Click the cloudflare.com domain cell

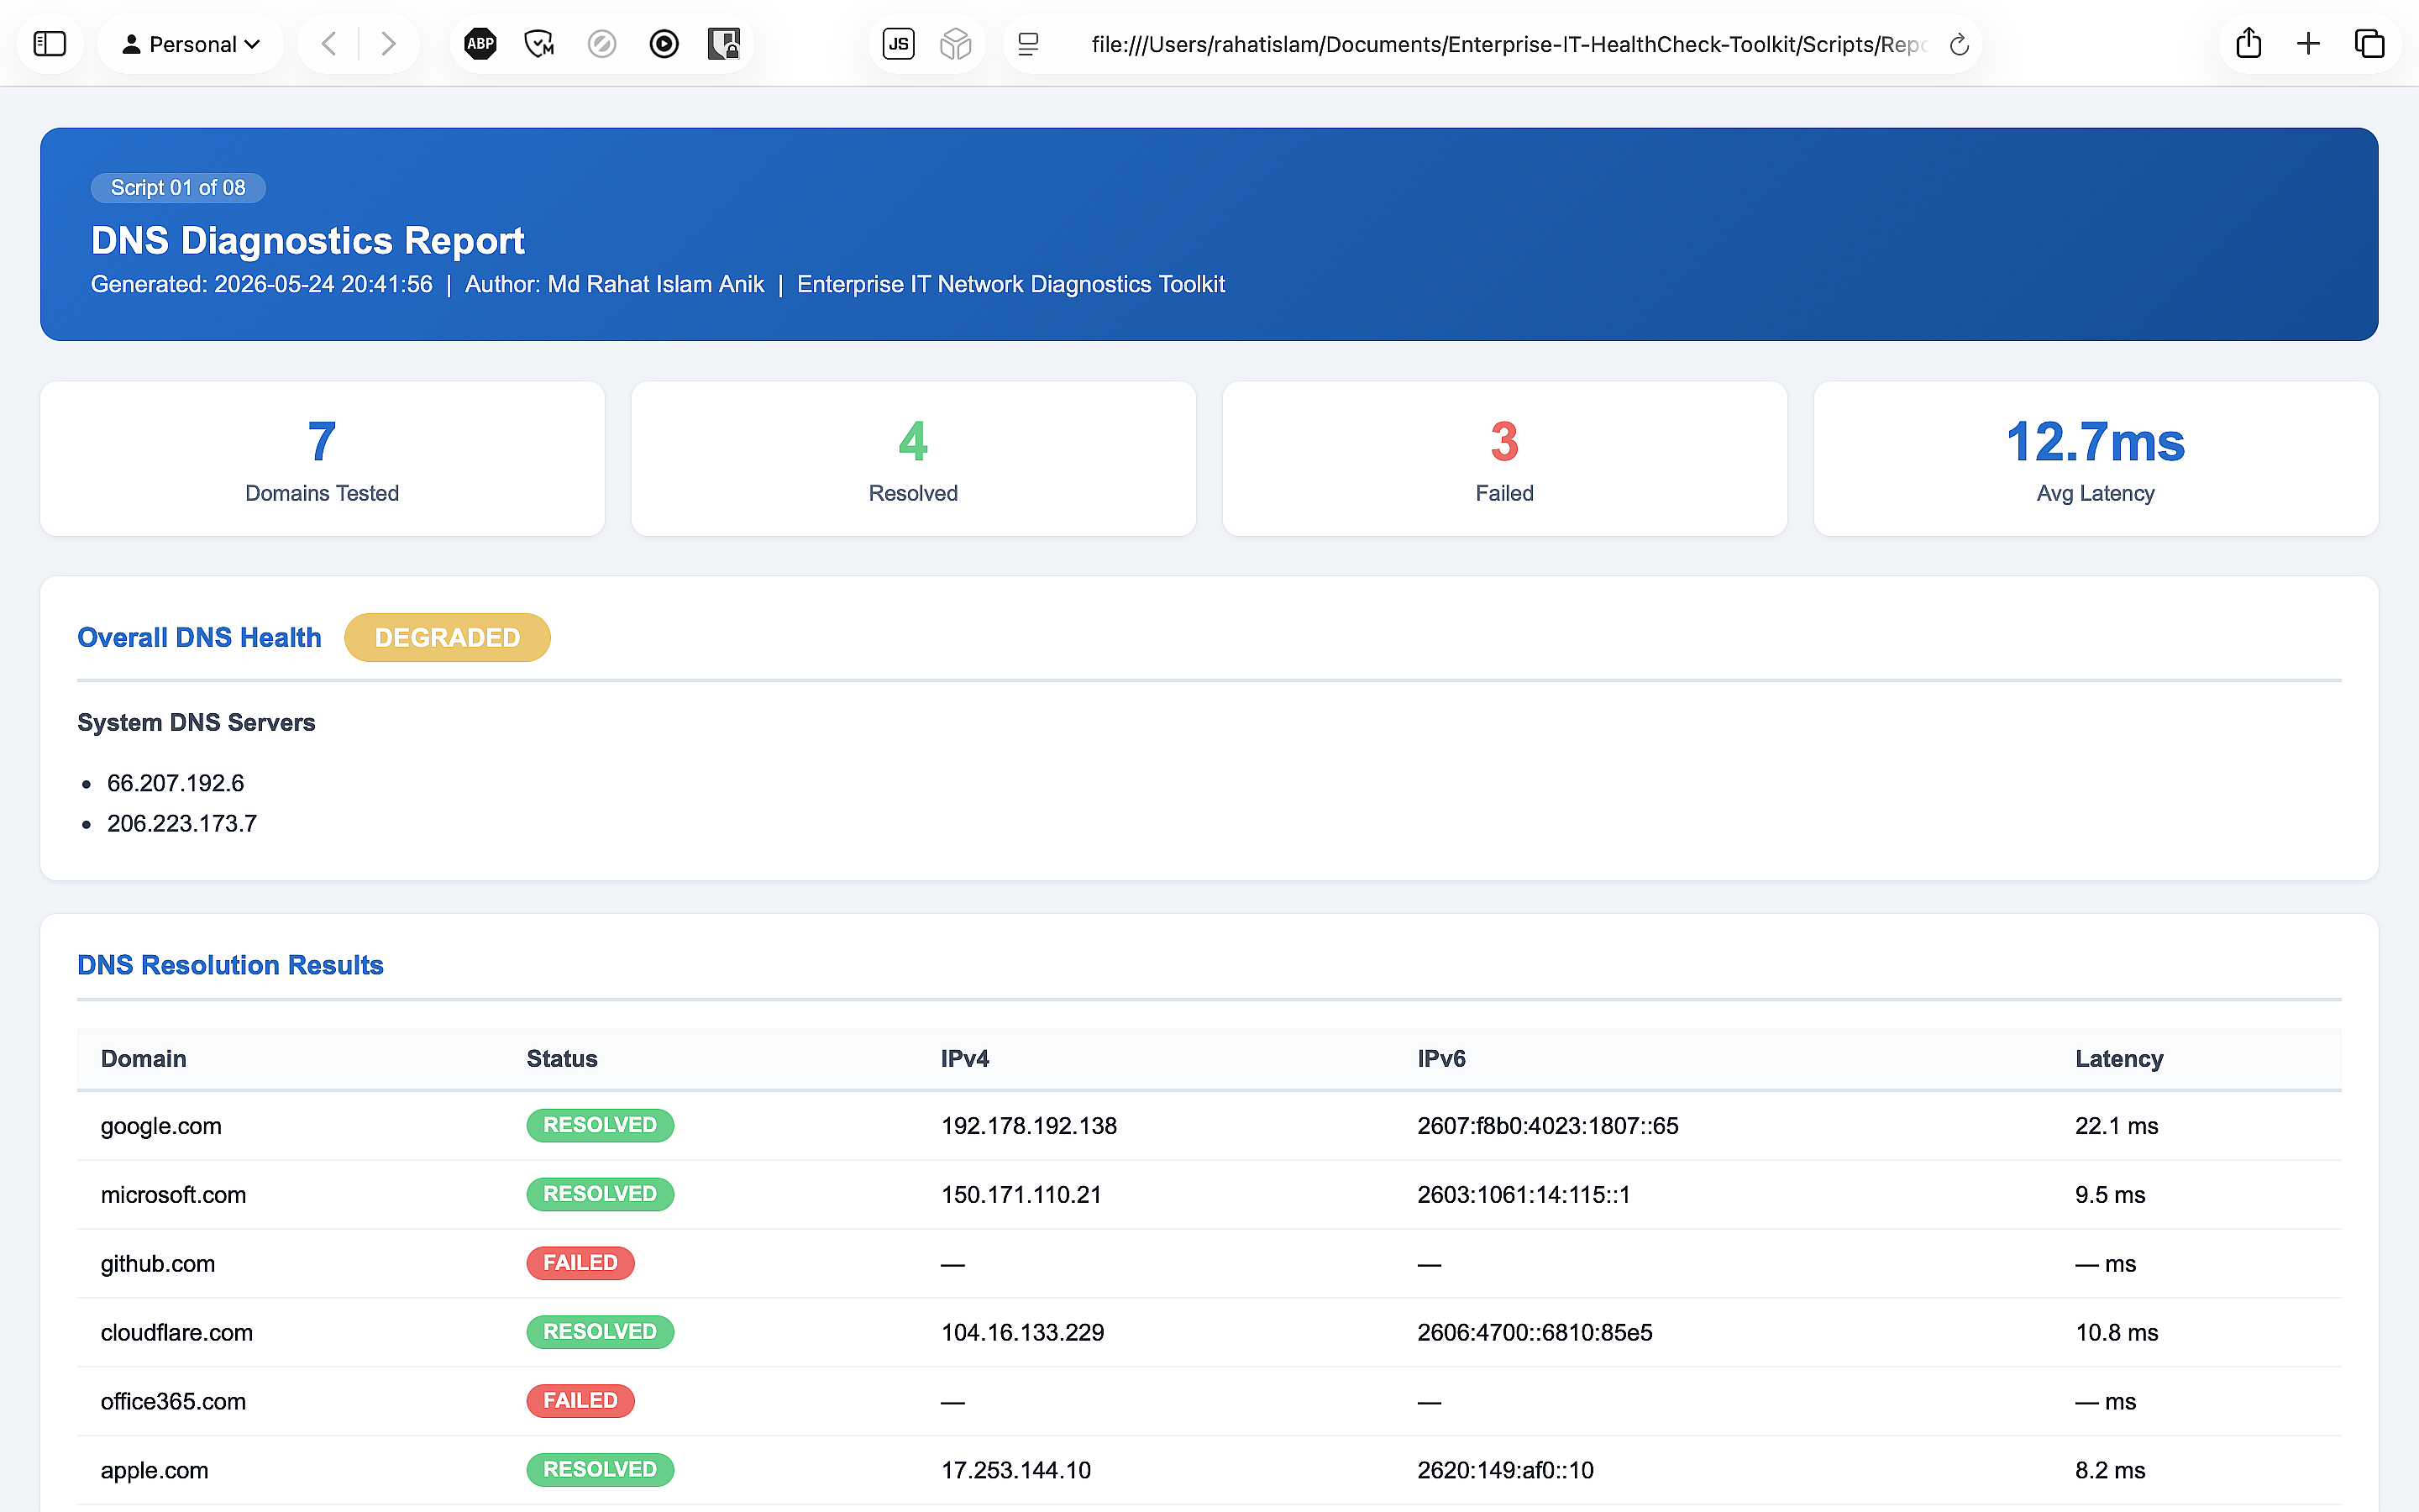177,1333
